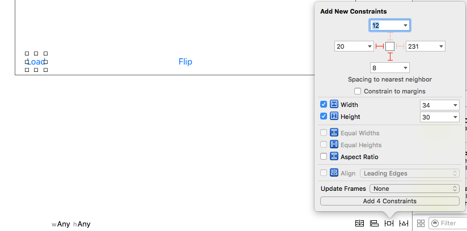Enable Constrain to margins checkbox
Viewport: 467px width, 231px height.
click(x=358, y=91)
